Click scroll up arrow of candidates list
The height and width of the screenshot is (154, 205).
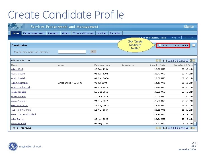(x=195, y=64)
